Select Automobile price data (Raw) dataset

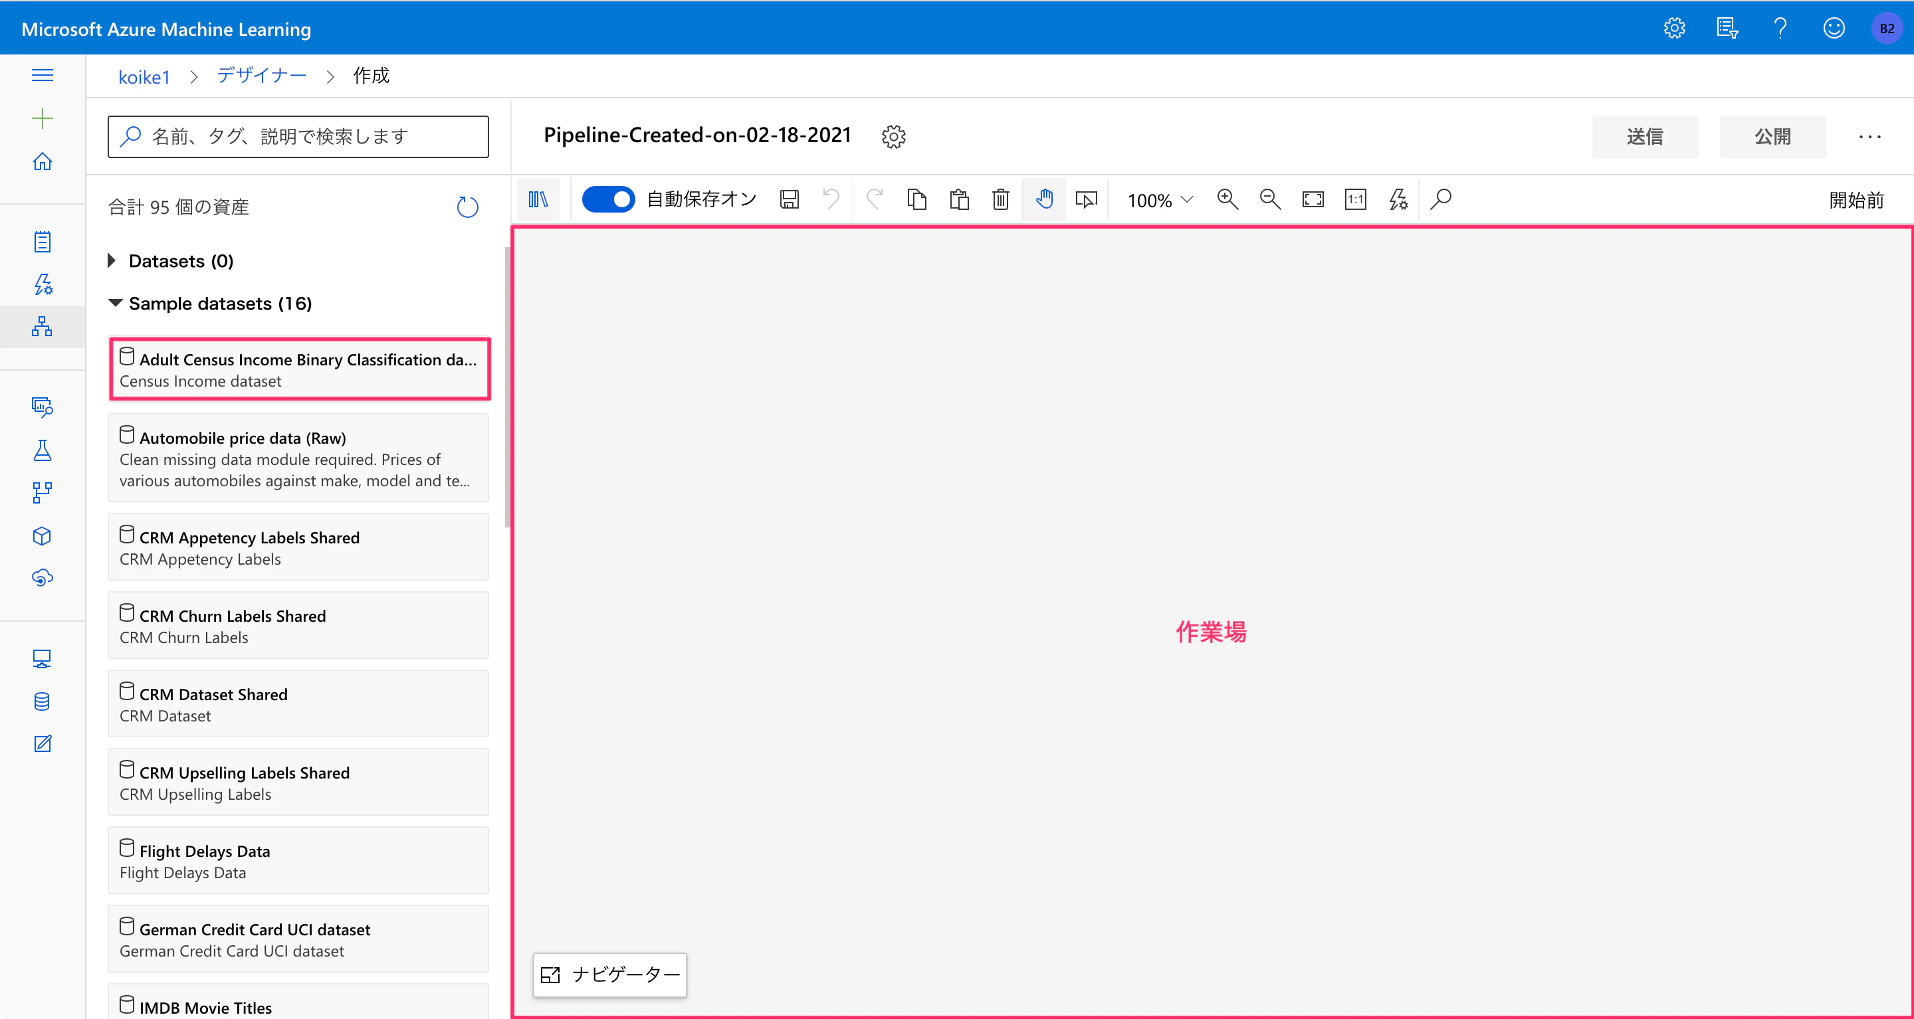[298, 458]
